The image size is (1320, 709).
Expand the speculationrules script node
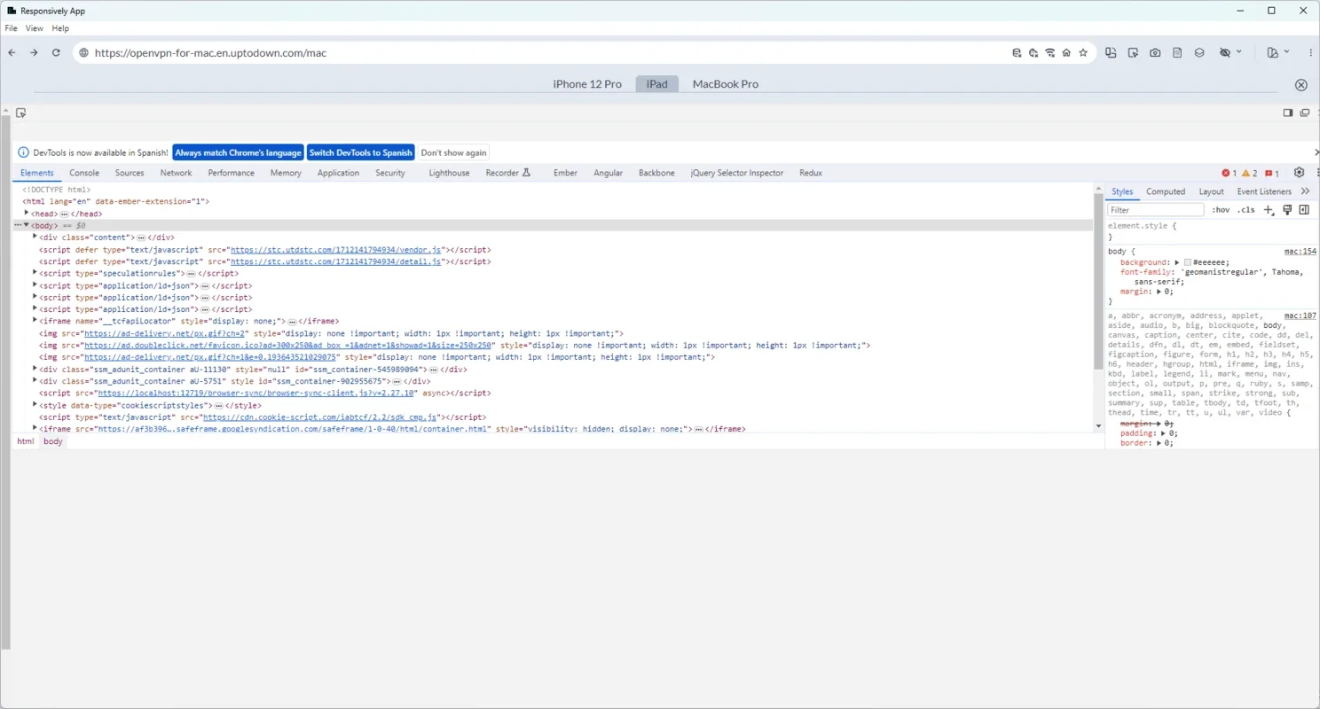[x=35, y=273]
